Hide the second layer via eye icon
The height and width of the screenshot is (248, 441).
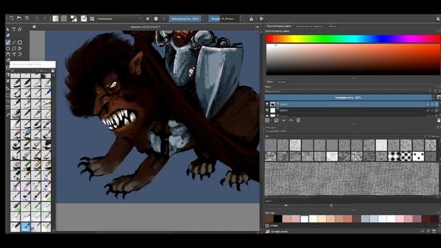[267, 110]
